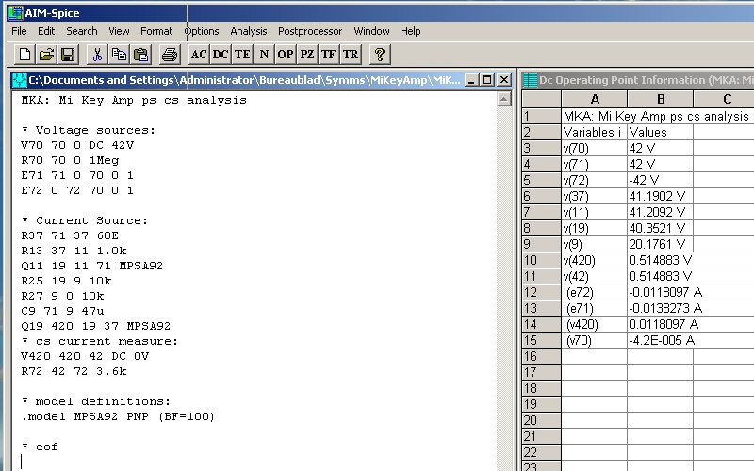This screenshot has height=471, width=754.
Task: Click cell with value -0.0138273 A
Action: point(661,308)
